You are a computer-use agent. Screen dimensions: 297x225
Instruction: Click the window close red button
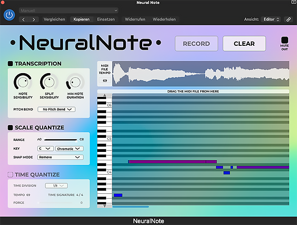click(x=3, y=2)
